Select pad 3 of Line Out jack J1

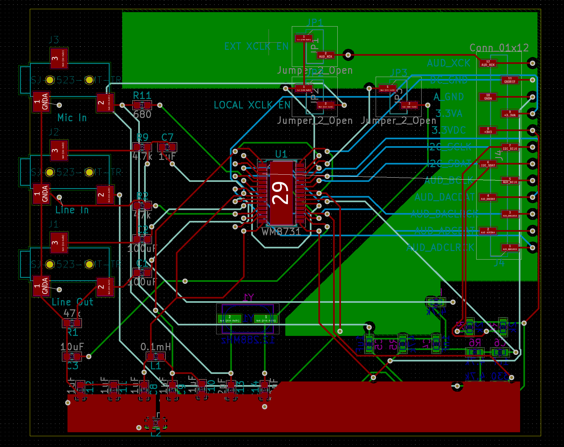click(59, 243)
